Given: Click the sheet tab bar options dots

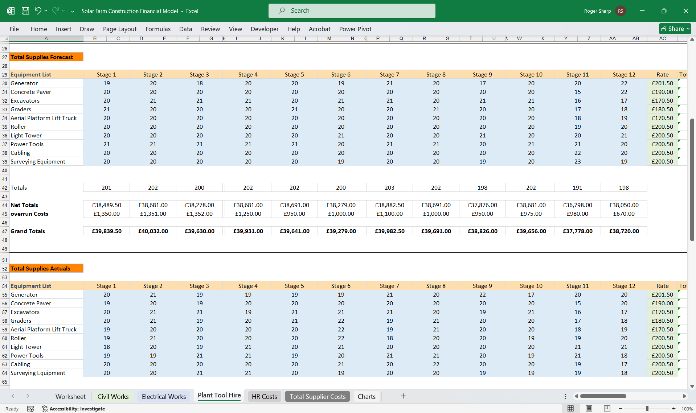Looking at the screenshot, I should [565, 396].
